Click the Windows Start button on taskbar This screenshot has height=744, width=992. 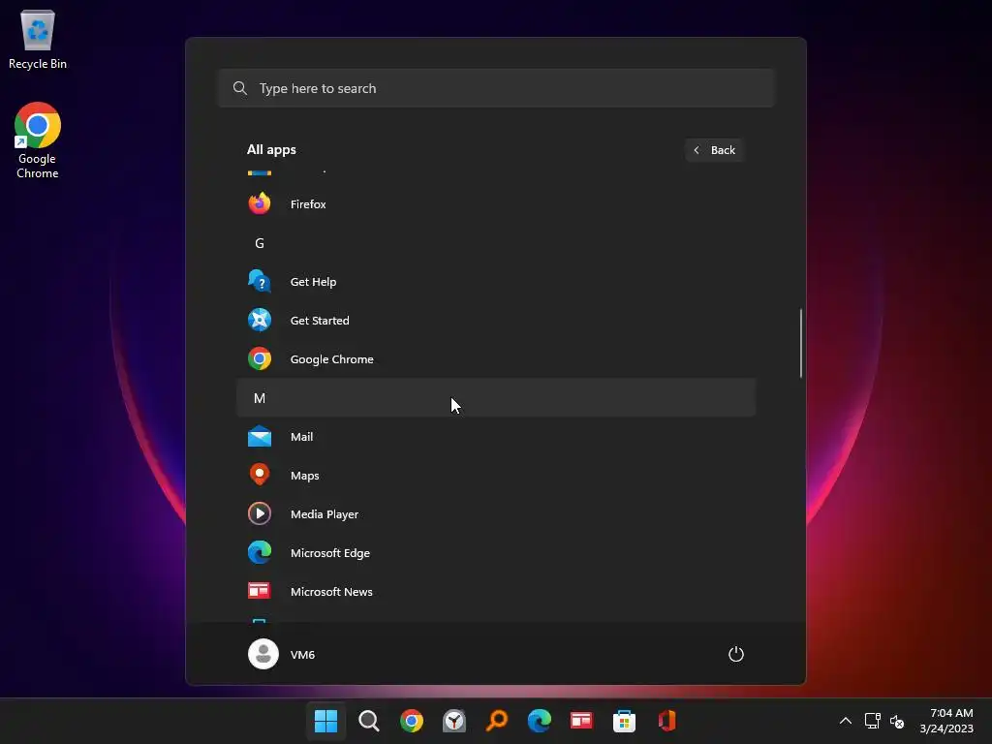pyautogui.click(x=325, y=721)
